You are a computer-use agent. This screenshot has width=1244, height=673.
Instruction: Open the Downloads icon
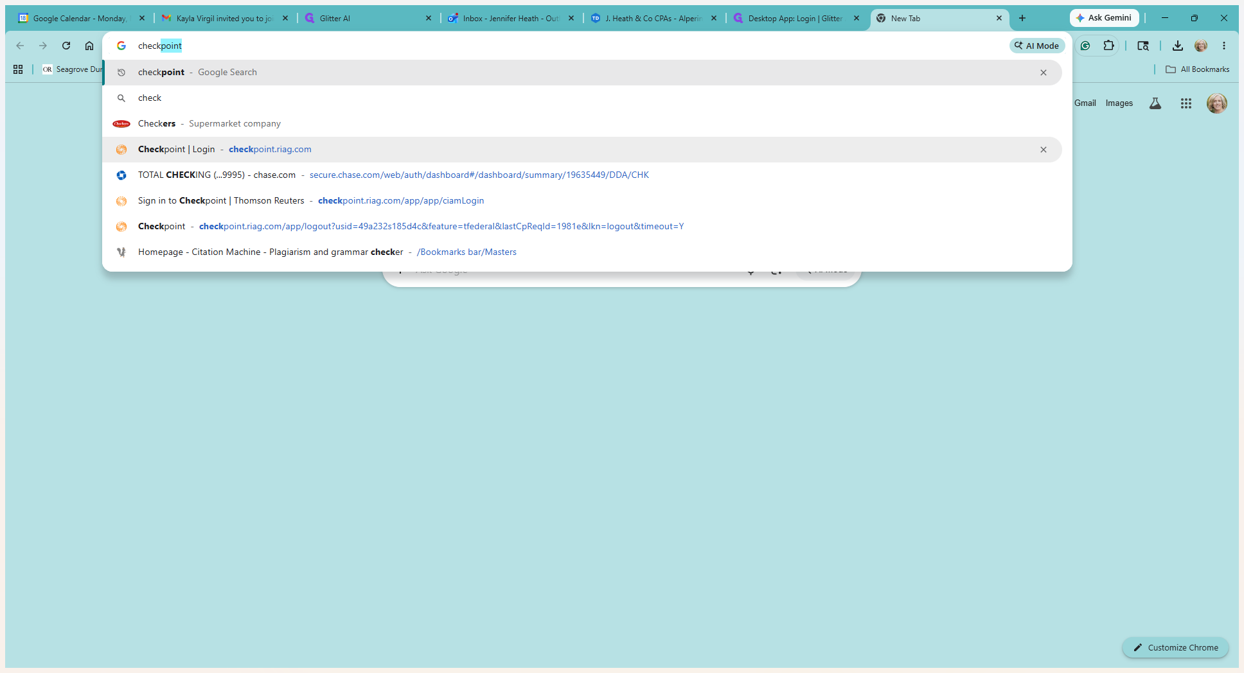(x=1177, y=46)
